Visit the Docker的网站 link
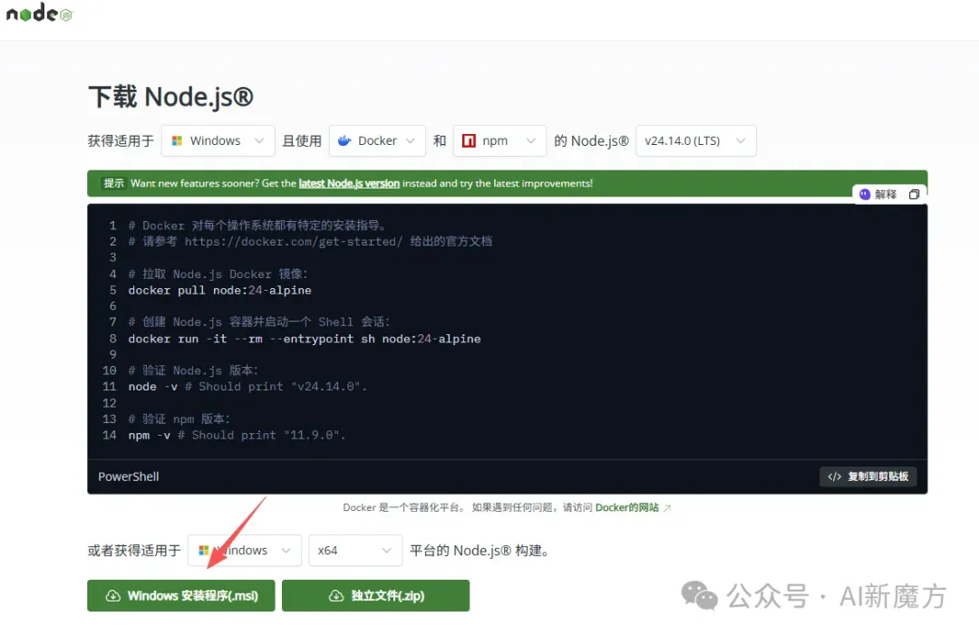The image size is (979, 635). coord(627,508)
